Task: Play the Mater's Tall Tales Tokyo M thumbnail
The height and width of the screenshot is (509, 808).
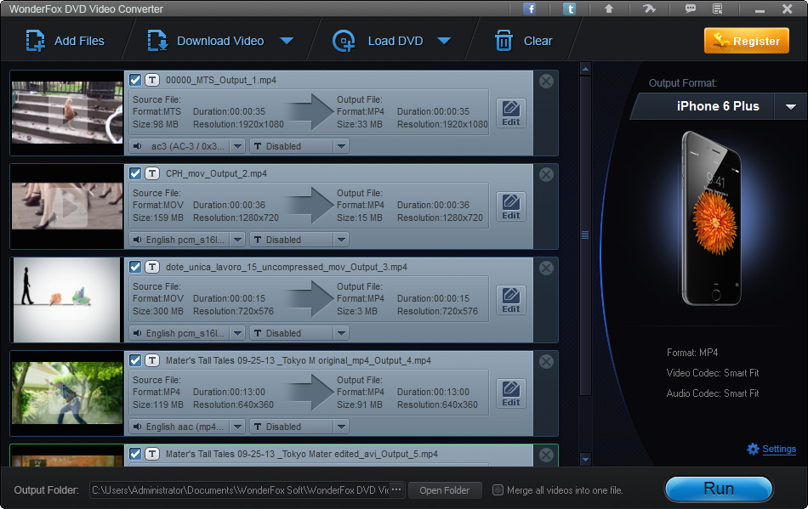Action: (x=67, y=393)
